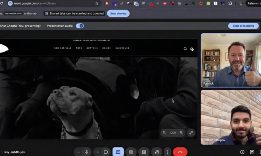Click the present screen button
261x156 pixels.
[118, 152]
